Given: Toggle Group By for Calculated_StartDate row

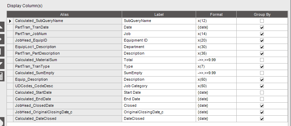Looking at the screenshot, I should click(x=262, y=93).
